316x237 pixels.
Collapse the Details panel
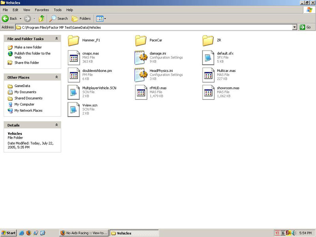click(x=56, y=125)
